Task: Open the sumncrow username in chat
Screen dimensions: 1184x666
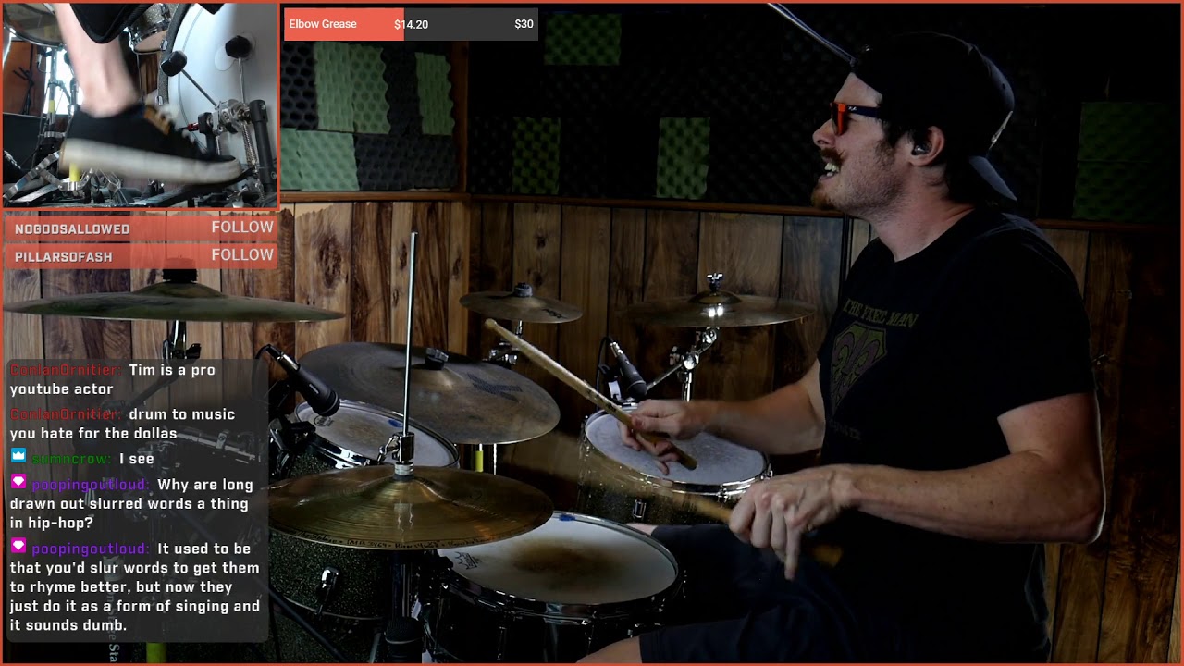Action: pyautogui.click(x=71, y=459)
